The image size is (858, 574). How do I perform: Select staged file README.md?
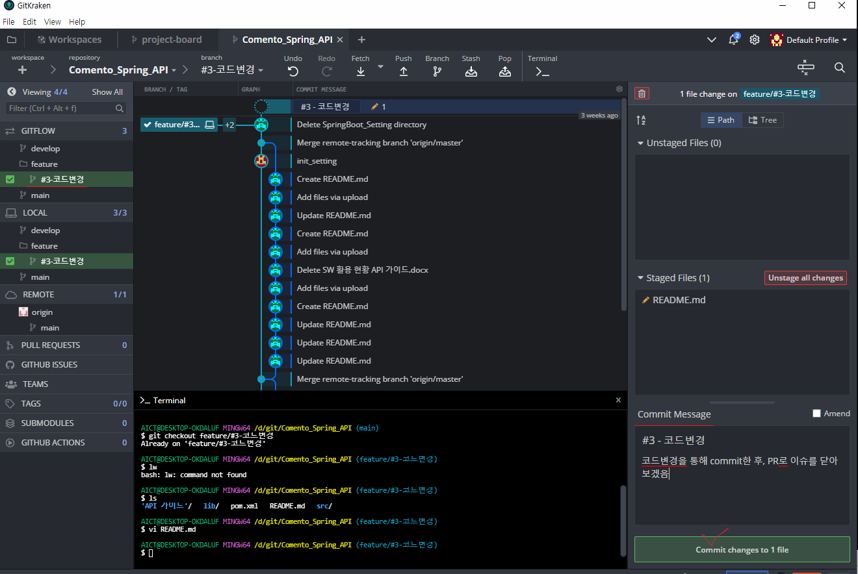pyautogui.click(x=742, y=300)
